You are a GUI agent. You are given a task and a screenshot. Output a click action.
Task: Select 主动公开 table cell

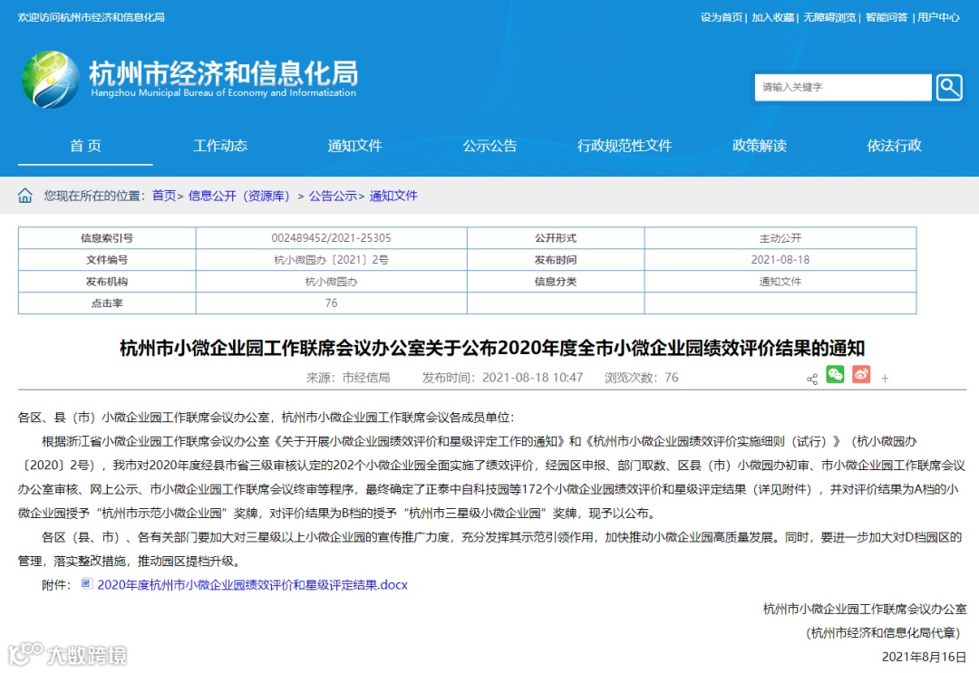pos(780,237)
